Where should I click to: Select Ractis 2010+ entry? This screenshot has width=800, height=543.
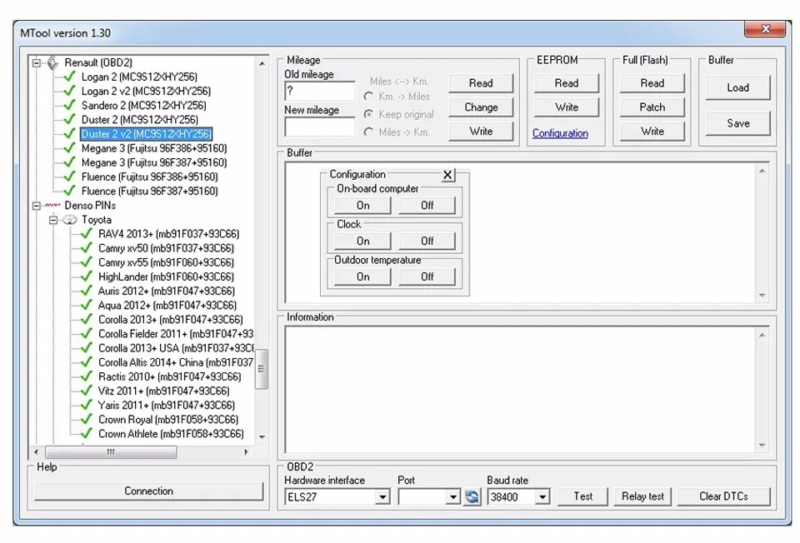(169, 376)
